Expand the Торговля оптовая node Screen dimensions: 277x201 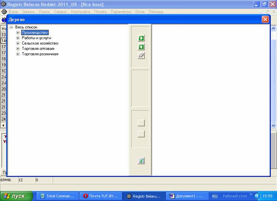[x=18, y=49]
